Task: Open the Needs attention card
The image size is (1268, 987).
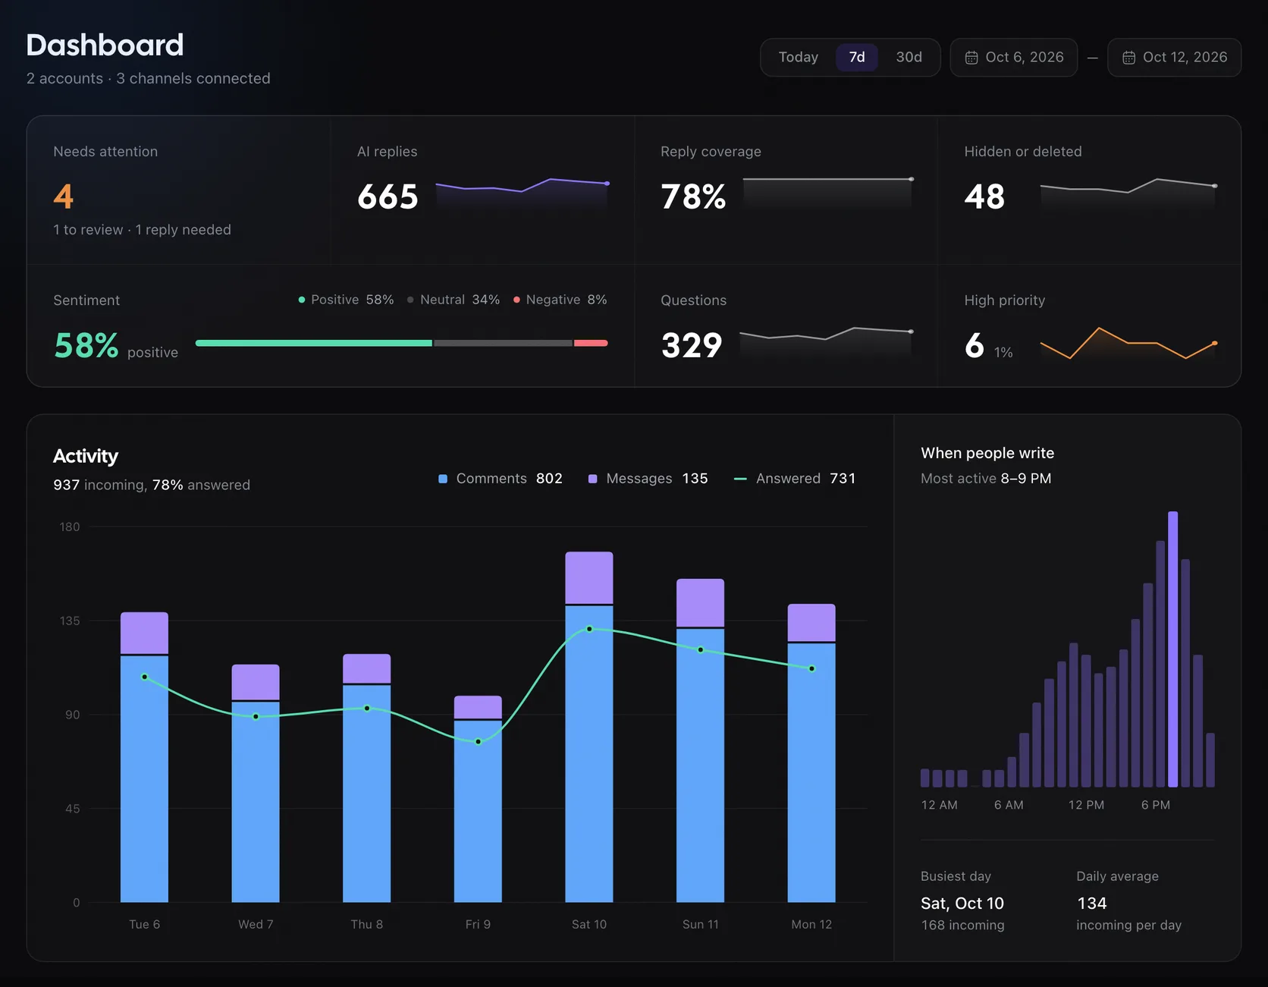Action: click(x=179, y=190)
